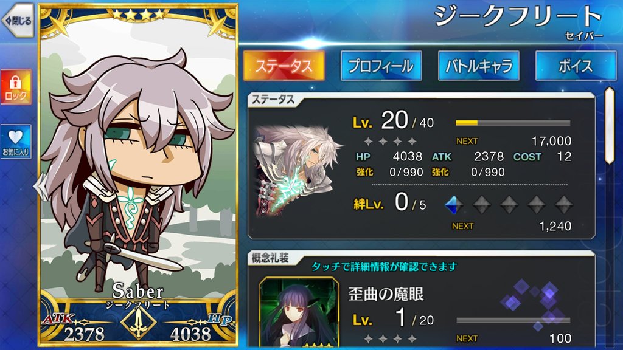Open the ボイス voice tab
623x350 pixels.
pyautogui.click(x=576, y=66)
